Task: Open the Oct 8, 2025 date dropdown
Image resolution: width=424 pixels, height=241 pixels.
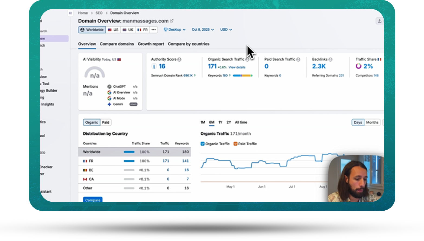Action: pyautogui.click(x=203, y=30)
